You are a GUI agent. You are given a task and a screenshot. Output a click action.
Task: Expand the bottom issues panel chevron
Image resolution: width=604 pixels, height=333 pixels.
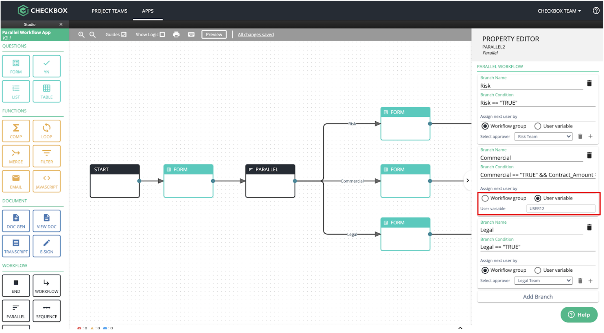click(x=460, y=328)
